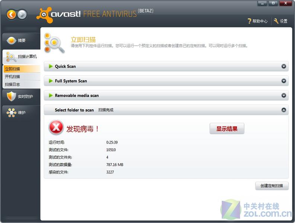This screenshot has height=223, width=295.
Task: Switch to 开机扫描 boot-time scan
Action: pyautogui.click(x=22, y=77)
